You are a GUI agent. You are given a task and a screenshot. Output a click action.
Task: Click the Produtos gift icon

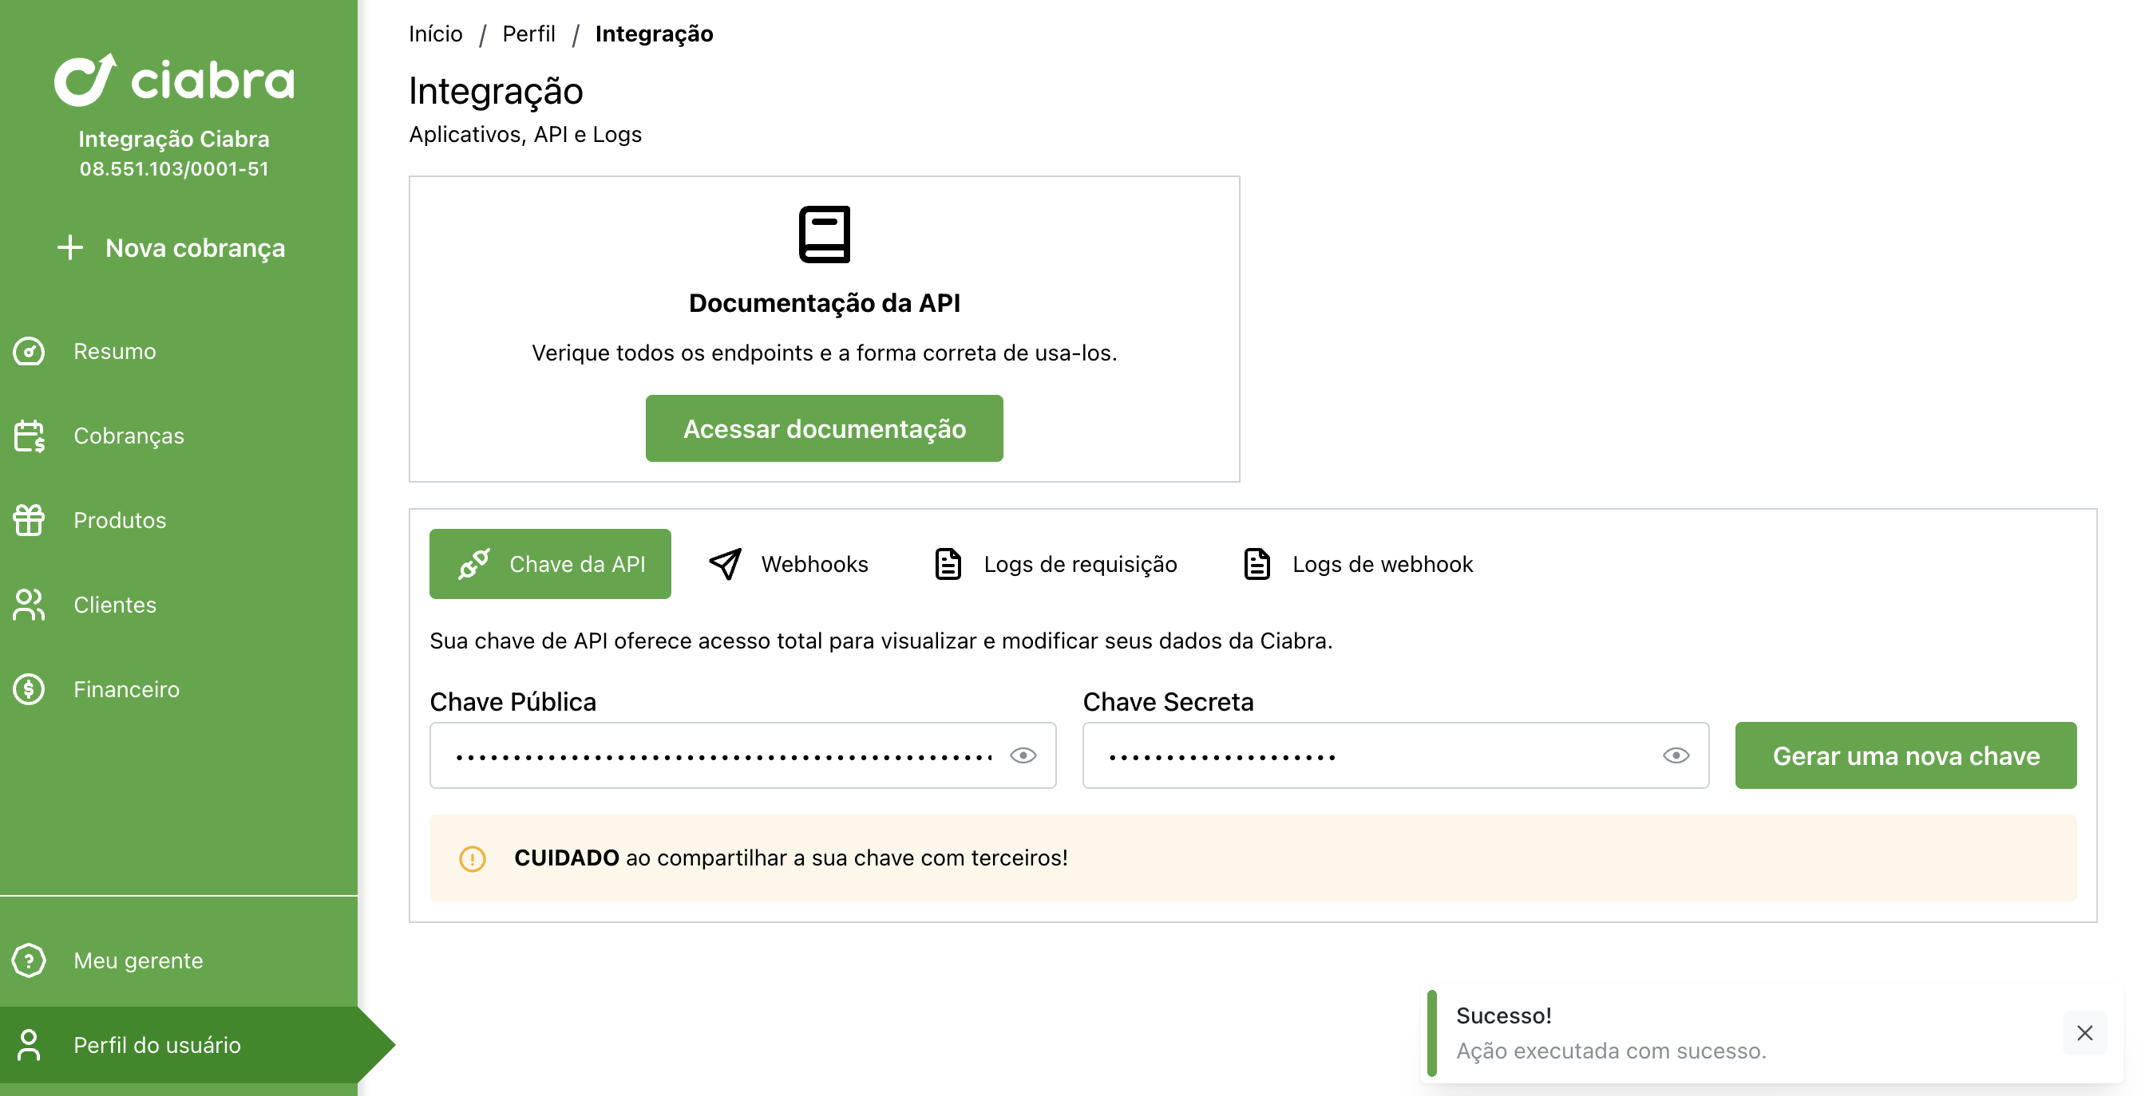click(29, 521)
